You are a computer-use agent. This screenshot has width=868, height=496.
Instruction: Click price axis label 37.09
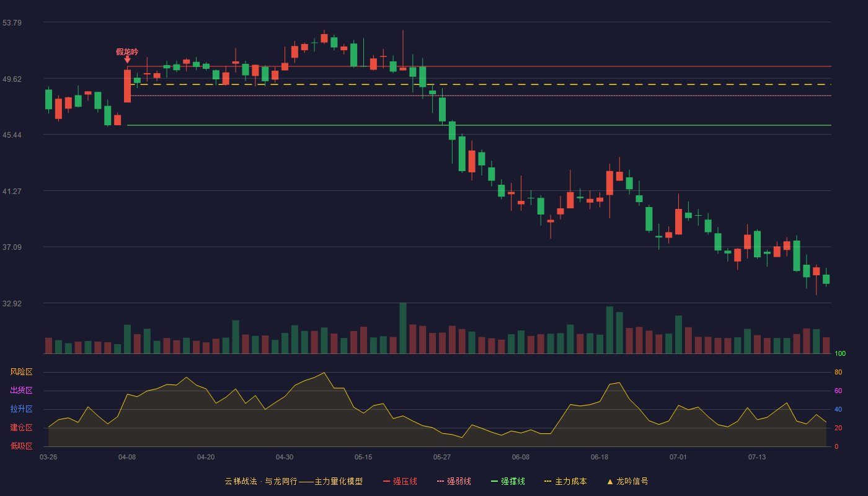12,247
